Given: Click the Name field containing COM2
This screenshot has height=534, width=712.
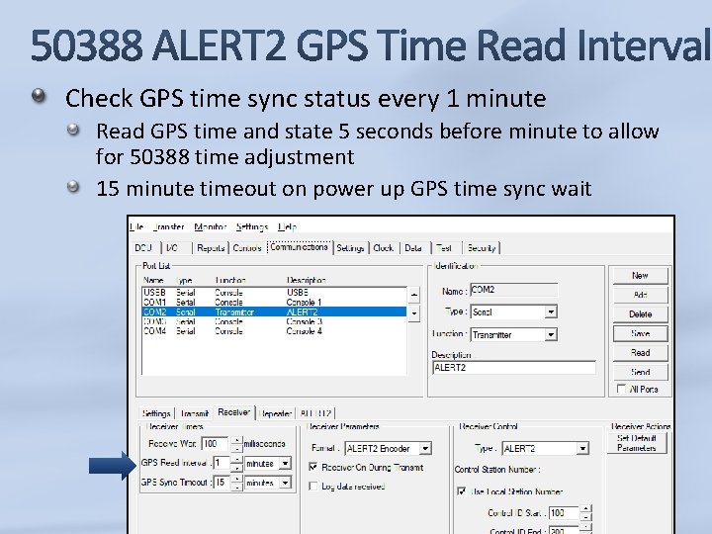Looking at the screenshot, I should coord(513,290).
